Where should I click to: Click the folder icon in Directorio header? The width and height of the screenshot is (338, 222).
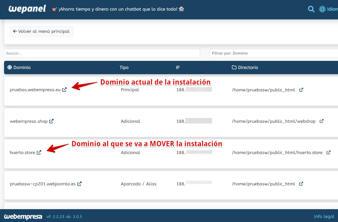tap(234, 67)
